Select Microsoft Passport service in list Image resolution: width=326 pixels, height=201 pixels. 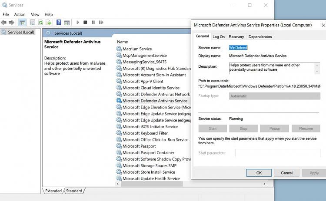click(x=139, y=146)
